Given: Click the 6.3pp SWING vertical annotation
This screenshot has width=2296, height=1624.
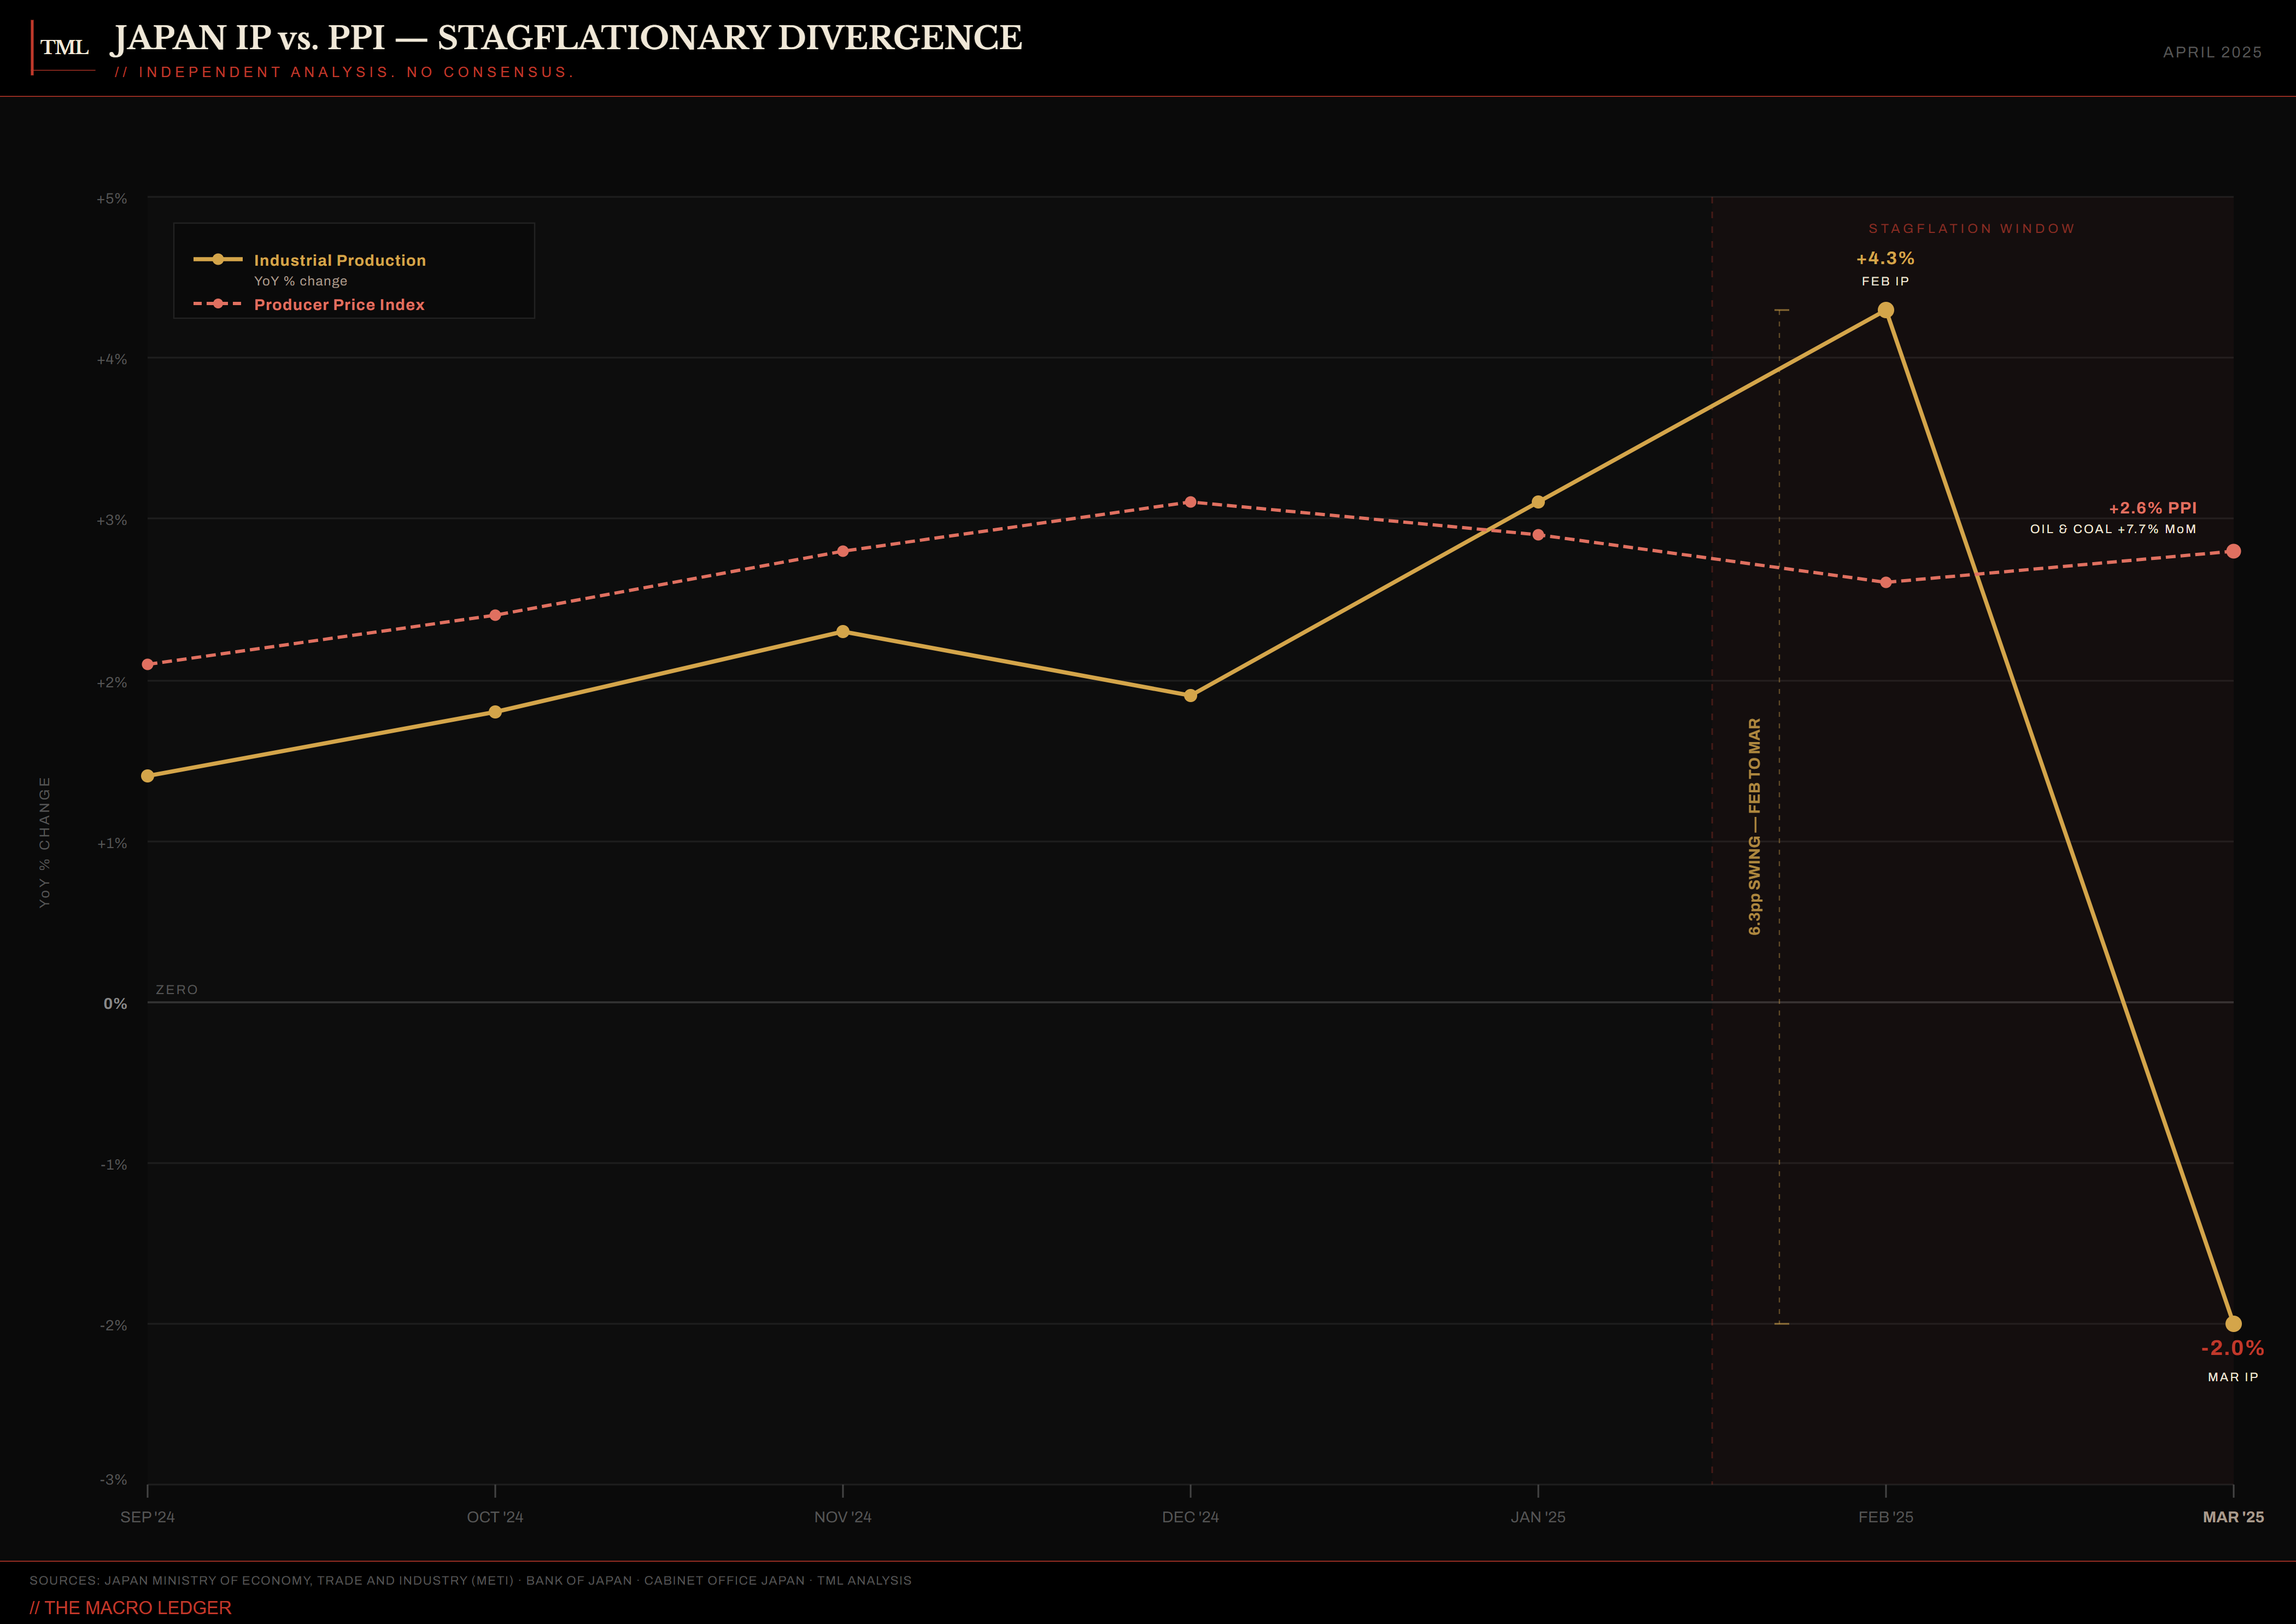Looking at the screenshot, I should coord(1754,826).
